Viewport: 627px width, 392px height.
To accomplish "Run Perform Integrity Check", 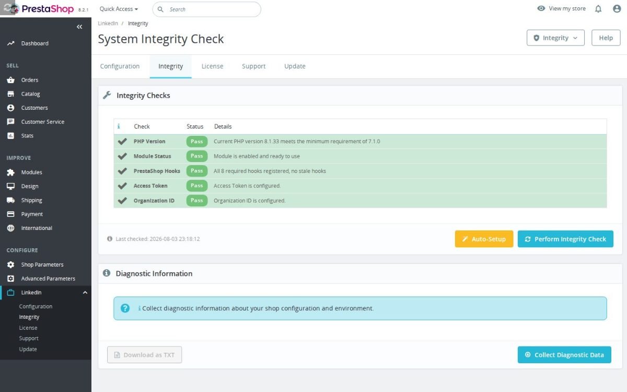I will (565, 239).
